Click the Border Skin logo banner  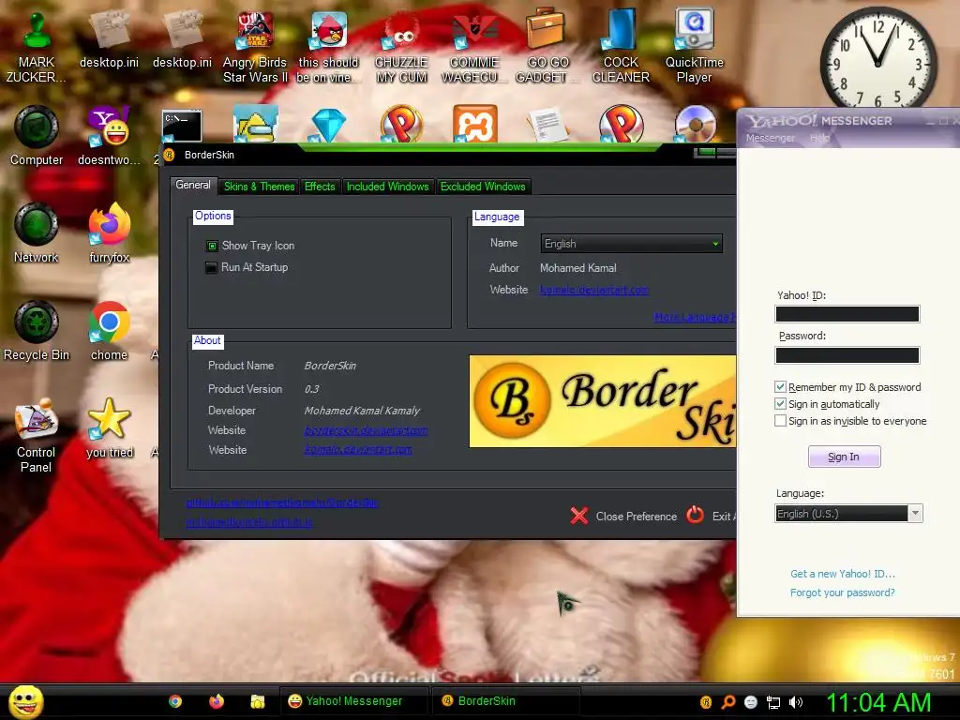coord(603,401)
